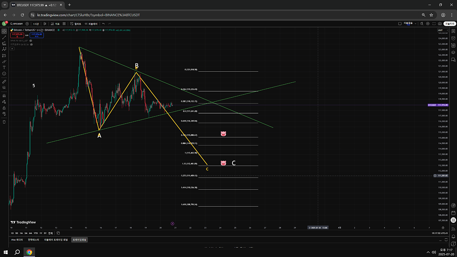The width and height of the screenshot is (457, 257).
Task: Open the forecasting and measurement tools
Action: [x=4, y=56]
